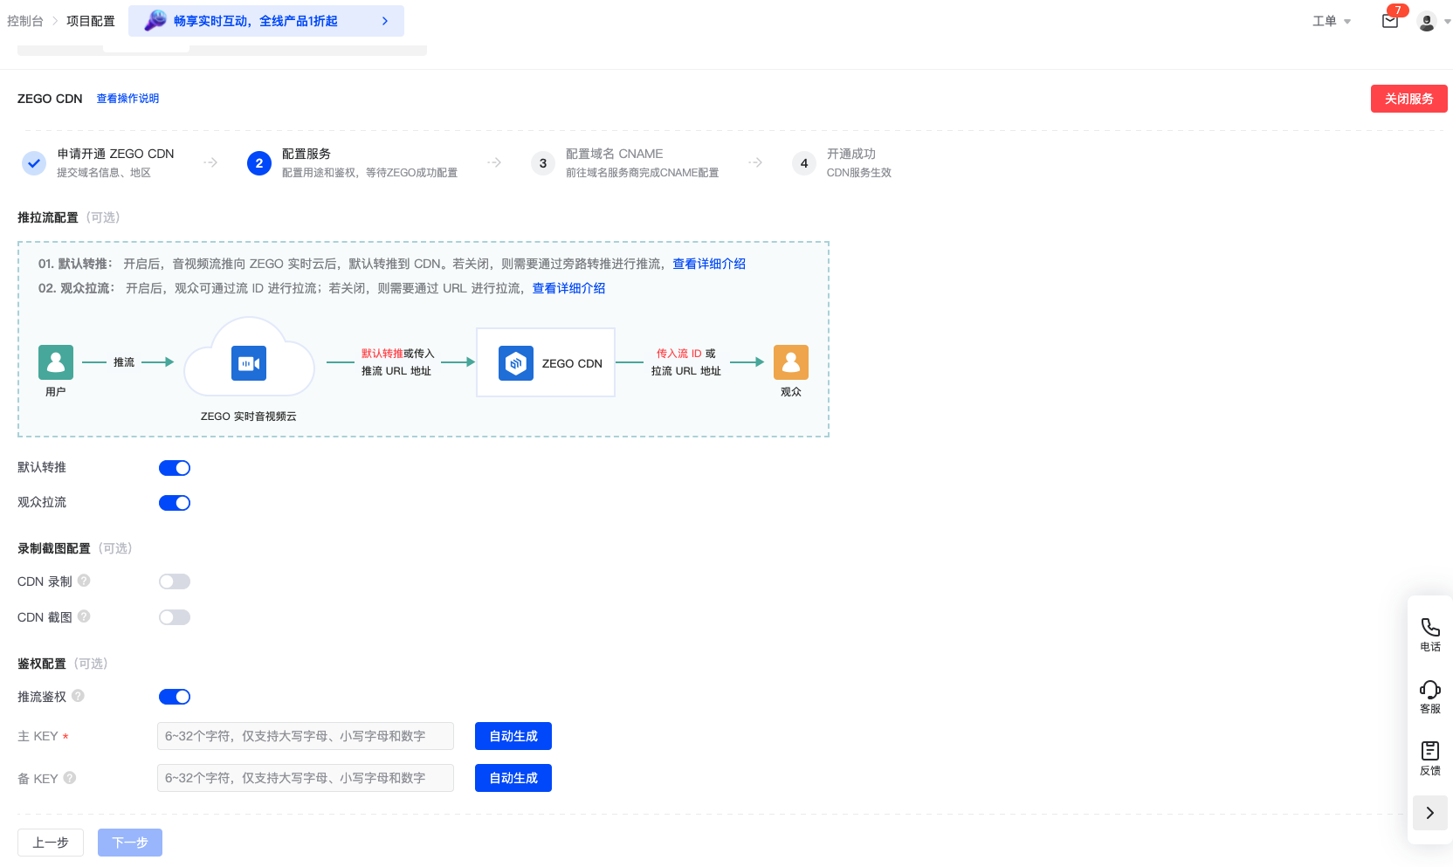1453x867 pixels.
Task: Disable the 默认转推 toggle
Action: point(175,468)
